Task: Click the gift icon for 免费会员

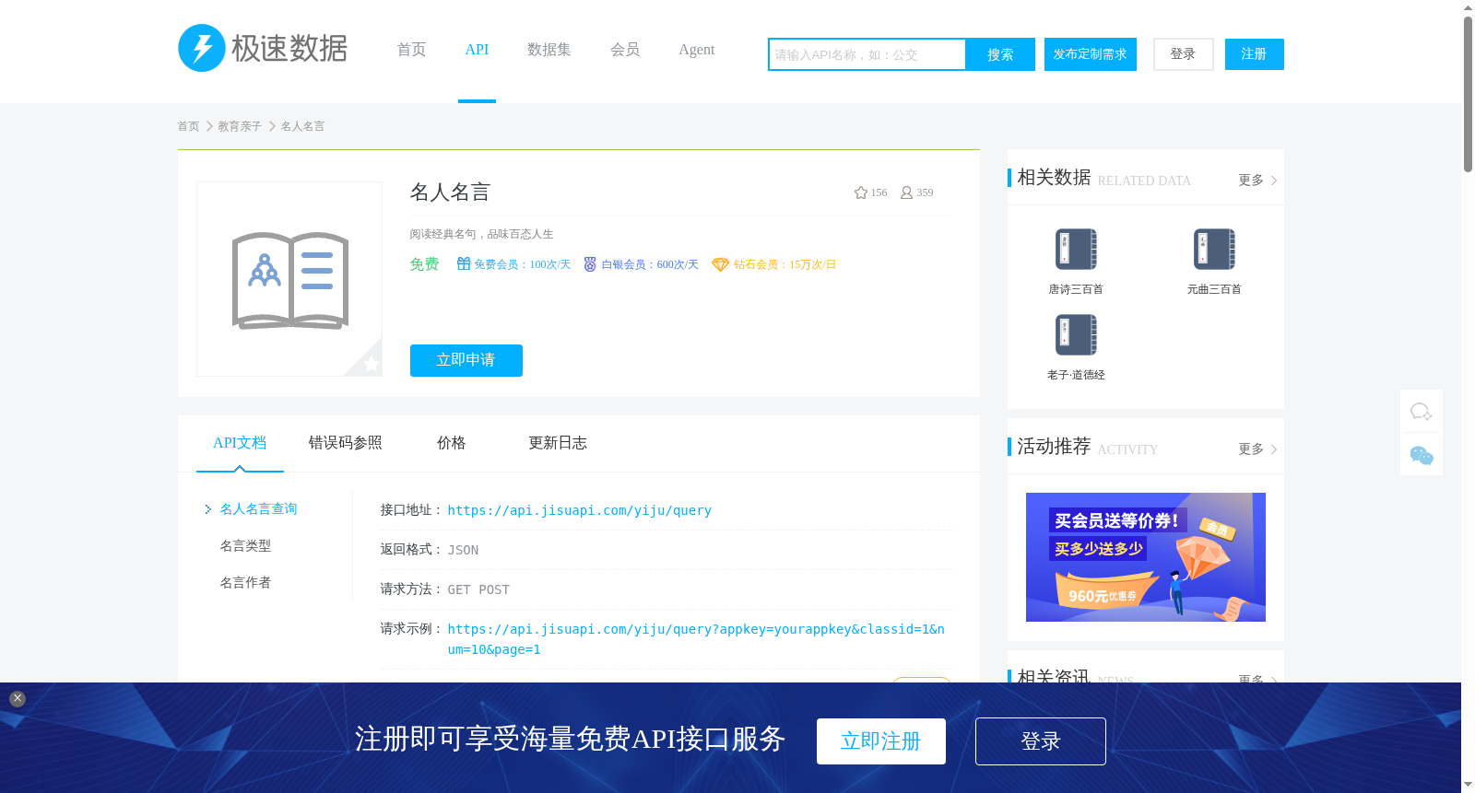Action: coord(464,264)
